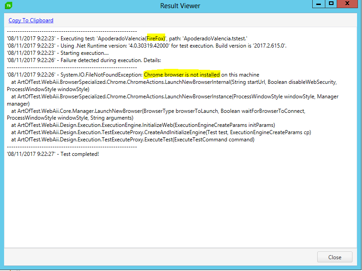This screenshot has height=271, width=362.
Task: Click the 'TestExecuteProxy.ExecuteTest' stack trace line
Action: 133,140
